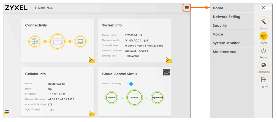Screen dimensions: 277x122
Task: Expand the System Info card arrow
Action: [x=168, y=60]
